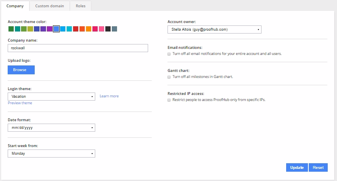
Task: Click the Reset button
Action: point(318,167)
